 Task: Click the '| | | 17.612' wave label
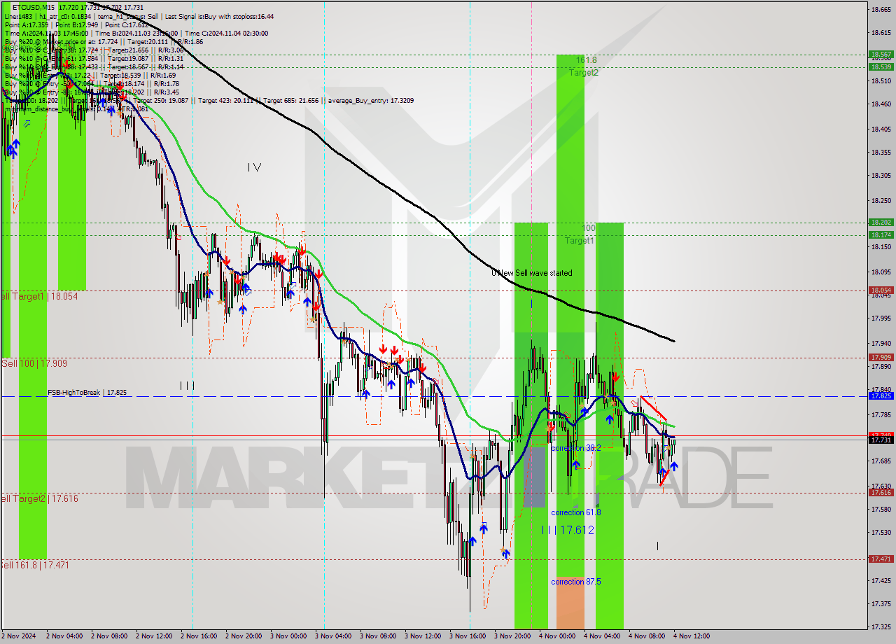(x=568, y=530)
